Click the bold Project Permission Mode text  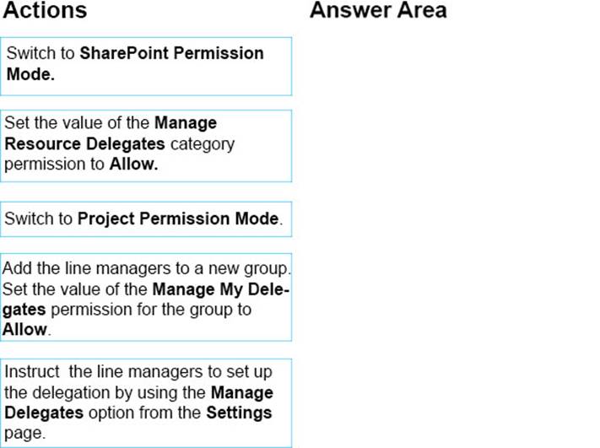coord(178,219)
